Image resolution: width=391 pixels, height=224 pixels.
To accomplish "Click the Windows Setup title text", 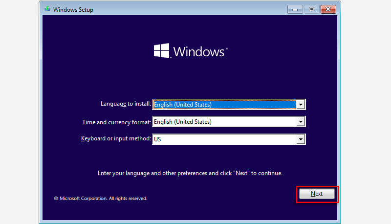I will coord(73,10).
